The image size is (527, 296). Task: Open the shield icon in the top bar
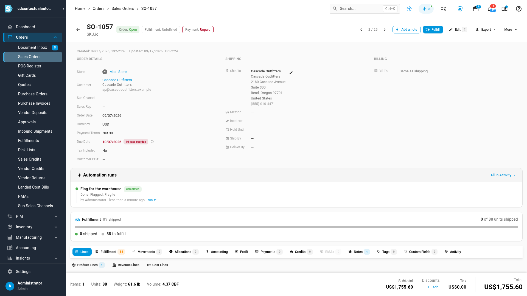[x=460, y=9]
